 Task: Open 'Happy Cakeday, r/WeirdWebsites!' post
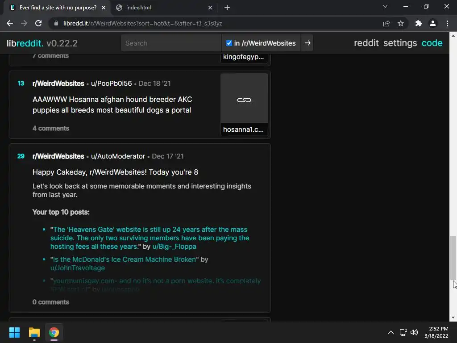point(115,172)
